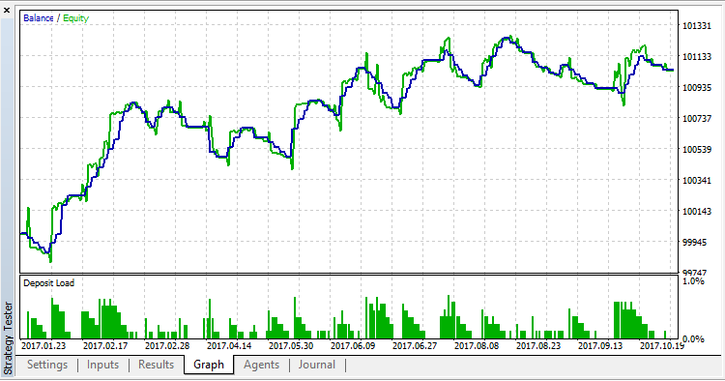725x381 pixels.
Task: Click the 1.0% deposit load value
Action: tap(693, 281)
